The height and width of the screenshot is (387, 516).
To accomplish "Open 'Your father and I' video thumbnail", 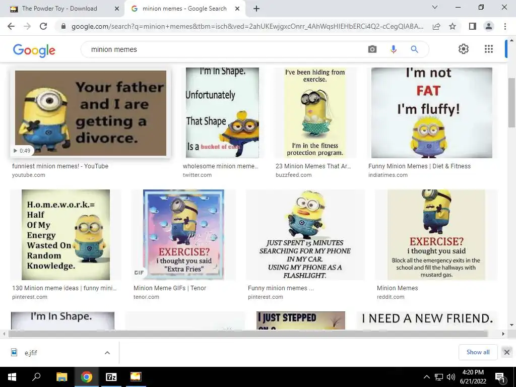I will point(91,113).
